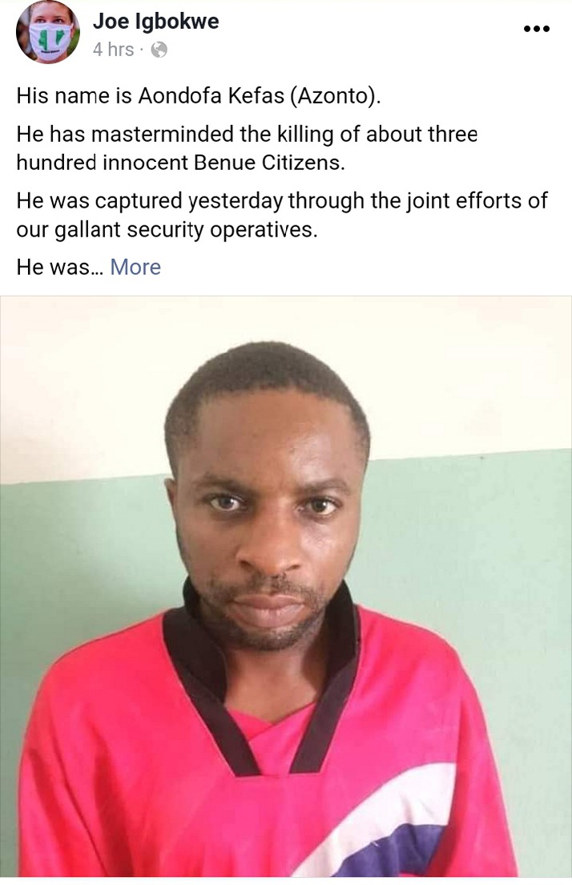This screenshot has width=572, height=885.
Task: Click the "(Azonto)" word in the post
Action: (336, 96)
